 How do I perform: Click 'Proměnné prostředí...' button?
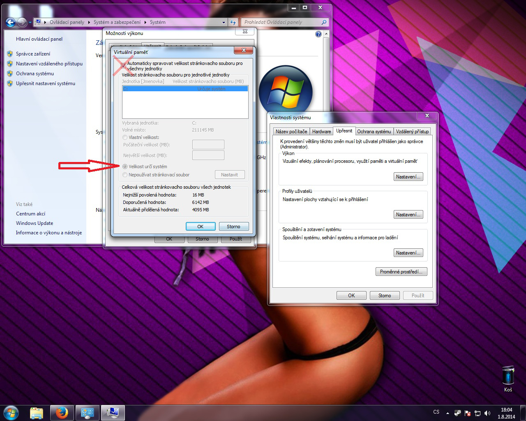[401, 272]
